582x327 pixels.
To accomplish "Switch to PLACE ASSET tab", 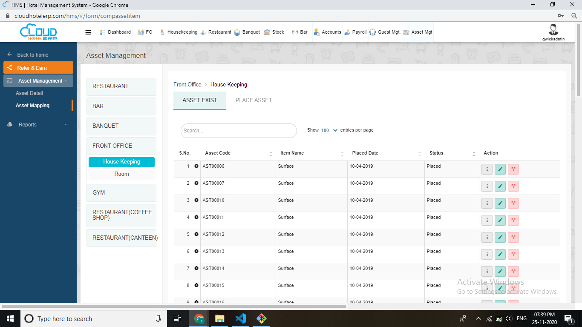I will (254, 100).
